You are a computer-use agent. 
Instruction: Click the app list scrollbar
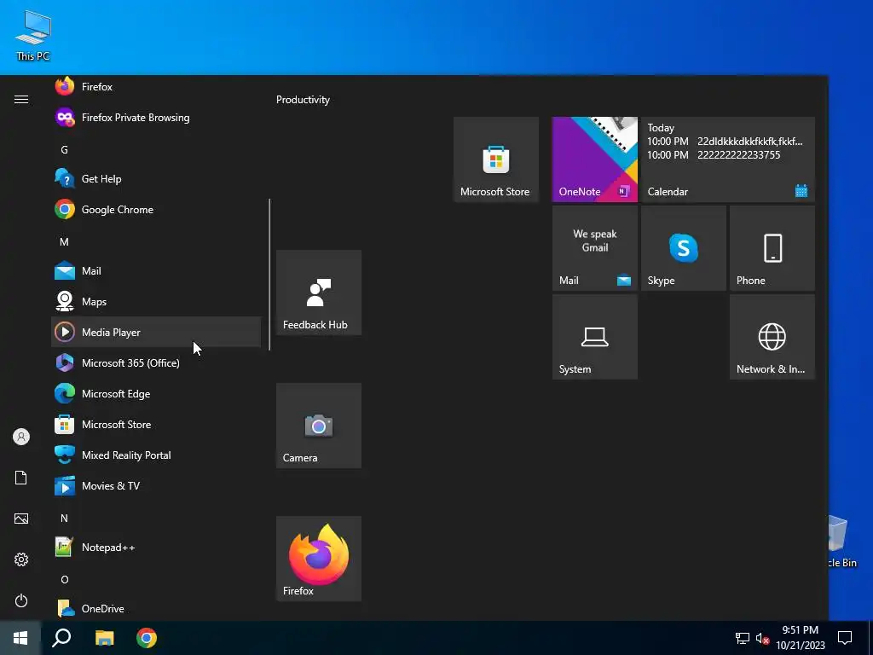[269, 274]
